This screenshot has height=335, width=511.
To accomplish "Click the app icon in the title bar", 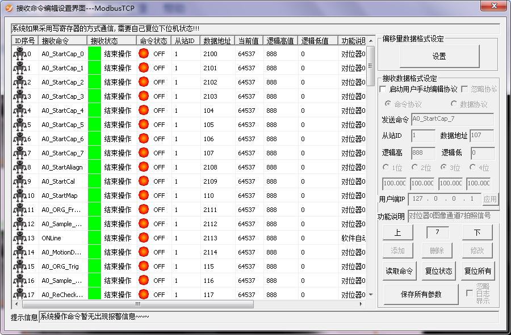I will 9,9.
